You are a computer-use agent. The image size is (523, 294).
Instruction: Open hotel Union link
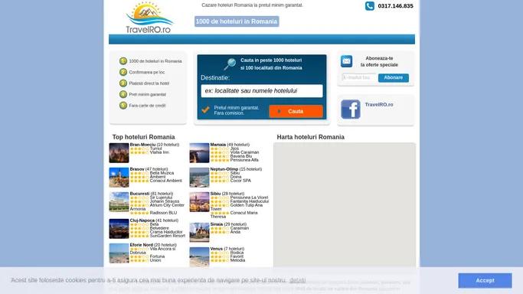155,260
